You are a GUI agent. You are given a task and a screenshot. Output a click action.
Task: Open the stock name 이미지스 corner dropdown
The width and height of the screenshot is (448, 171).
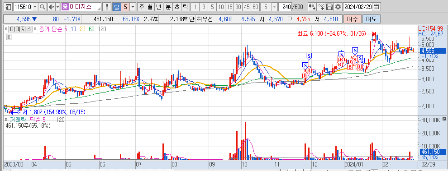pyautogui.click(x=99, y=9)
